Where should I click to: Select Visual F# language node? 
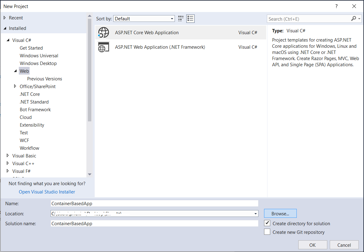21,171
